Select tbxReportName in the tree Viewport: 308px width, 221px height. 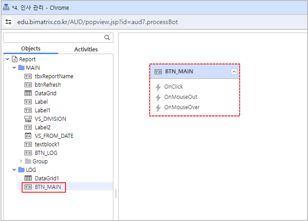pyautogui.click(x=54, y=76)
